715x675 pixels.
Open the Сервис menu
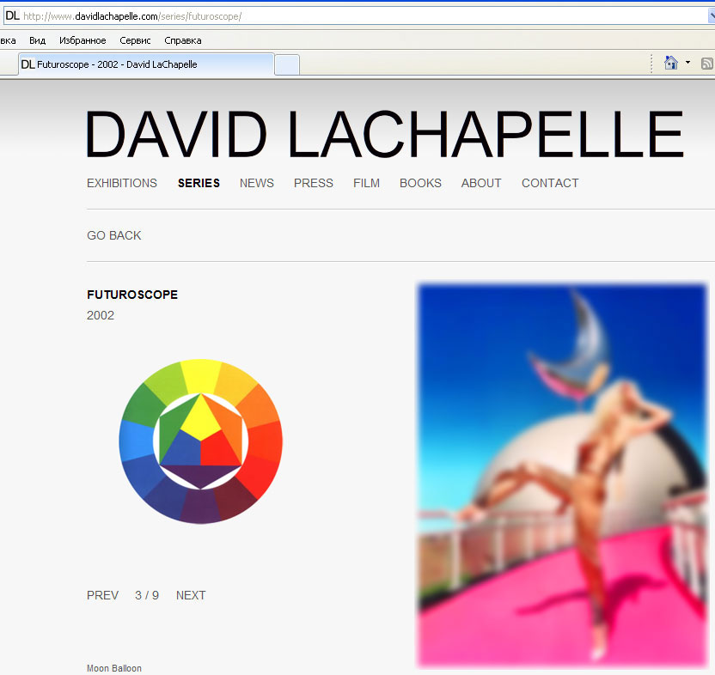[135, 40]
